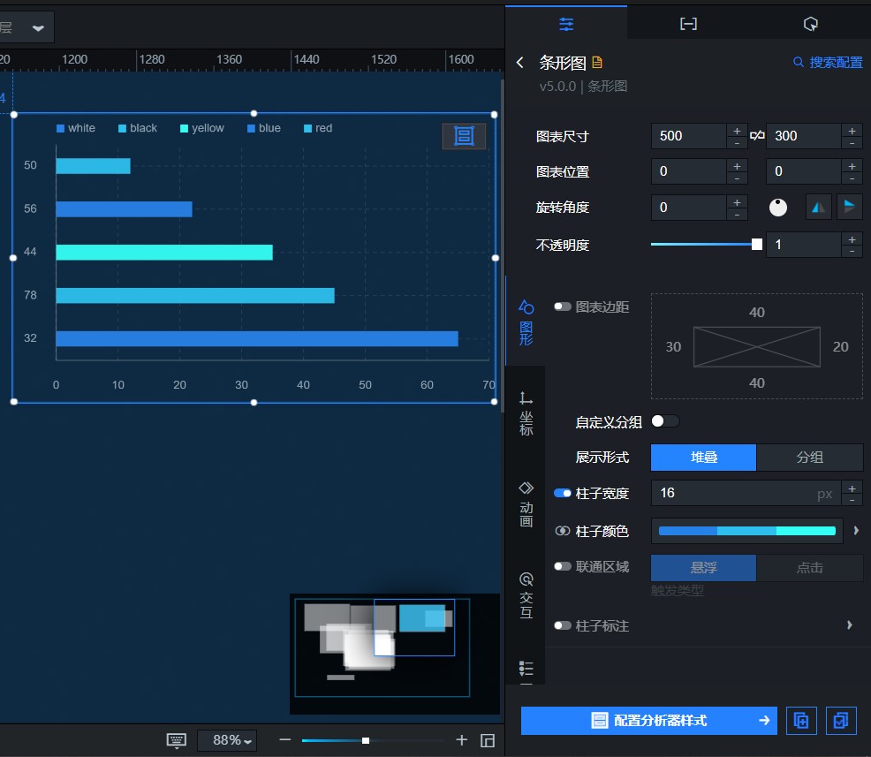The width and height of the screenshot is (871, 757).
Task: Click the copy configuration icon button
Action: pyautogui.click(x=801, y=721)
